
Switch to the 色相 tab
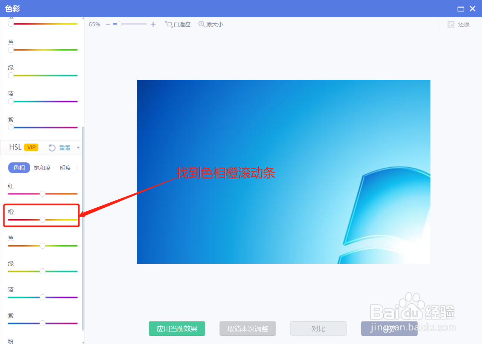pos(19,168)
